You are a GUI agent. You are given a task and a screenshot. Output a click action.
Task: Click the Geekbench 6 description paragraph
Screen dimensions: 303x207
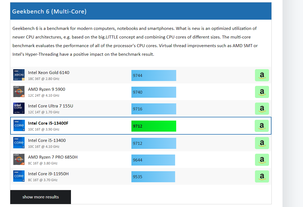tap(135, 41)
